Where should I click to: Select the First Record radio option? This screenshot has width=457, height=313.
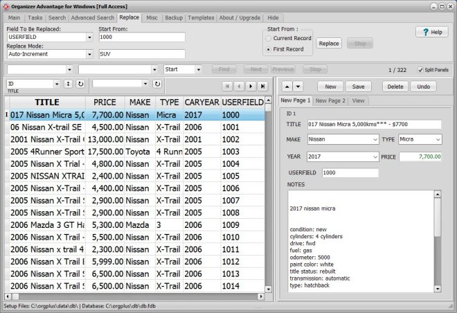[269, 50]
